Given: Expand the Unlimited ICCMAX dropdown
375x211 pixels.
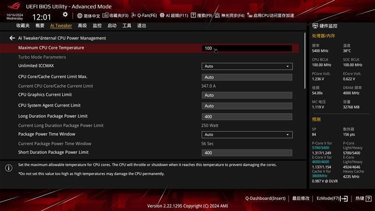Looking at the screenshot, I should coord(247,66).
